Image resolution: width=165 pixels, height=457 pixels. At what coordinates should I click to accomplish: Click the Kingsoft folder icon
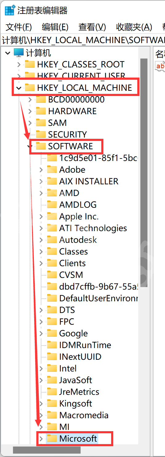52,403
